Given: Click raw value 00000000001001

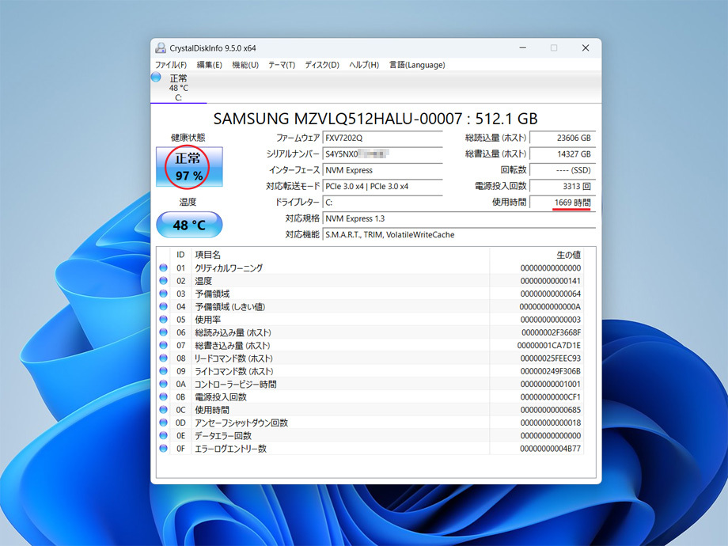Looking at the screenshot, I should [x=550, y=384].
